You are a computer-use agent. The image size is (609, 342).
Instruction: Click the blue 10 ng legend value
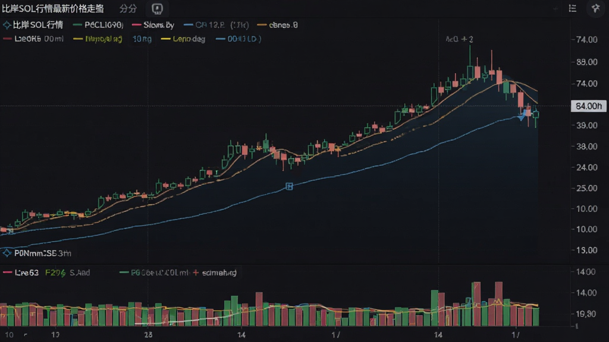(142, 39)
